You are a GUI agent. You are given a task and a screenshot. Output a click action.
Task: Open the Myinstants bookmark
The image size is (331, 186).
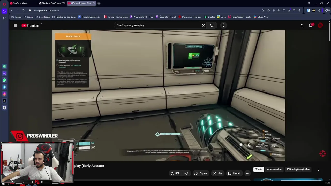(x=190, y=17)
